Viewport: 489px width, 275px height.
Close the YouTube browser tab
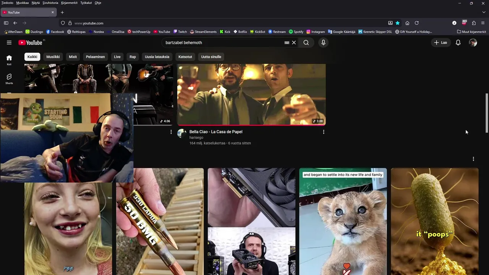53,12
